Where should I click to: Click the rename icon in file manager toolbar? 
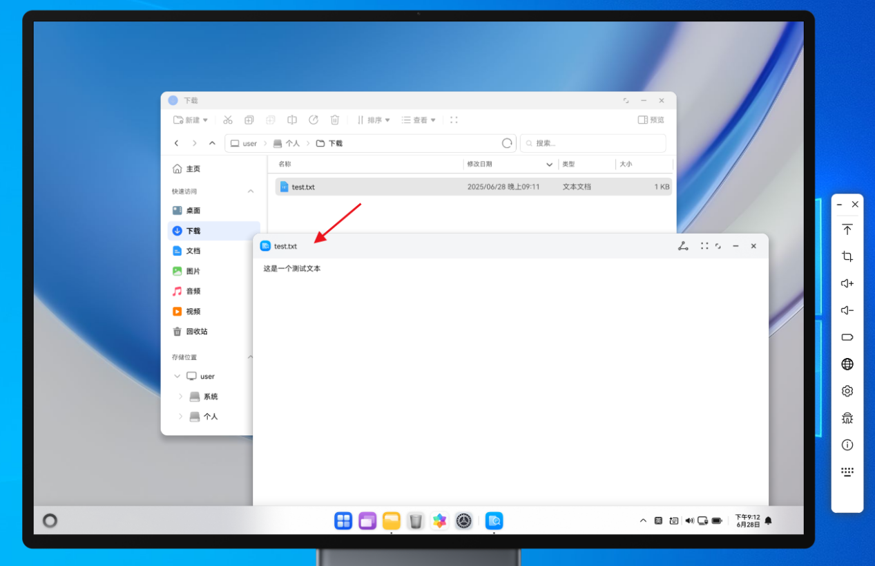tap(292, 120)
